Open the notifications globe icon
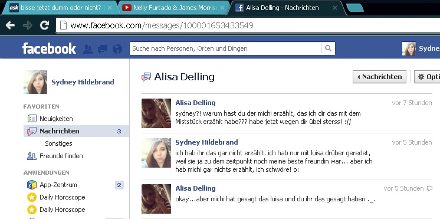Viewport: 440px width, 219px height. pyautogui.click(x=117, y=49)
